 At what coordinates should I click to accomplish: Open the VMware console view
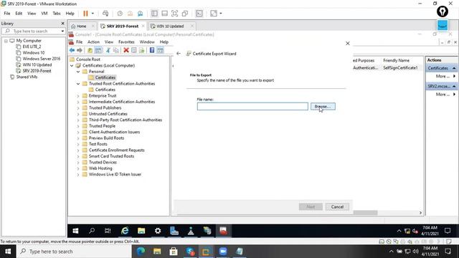click(x=199, y=14)
